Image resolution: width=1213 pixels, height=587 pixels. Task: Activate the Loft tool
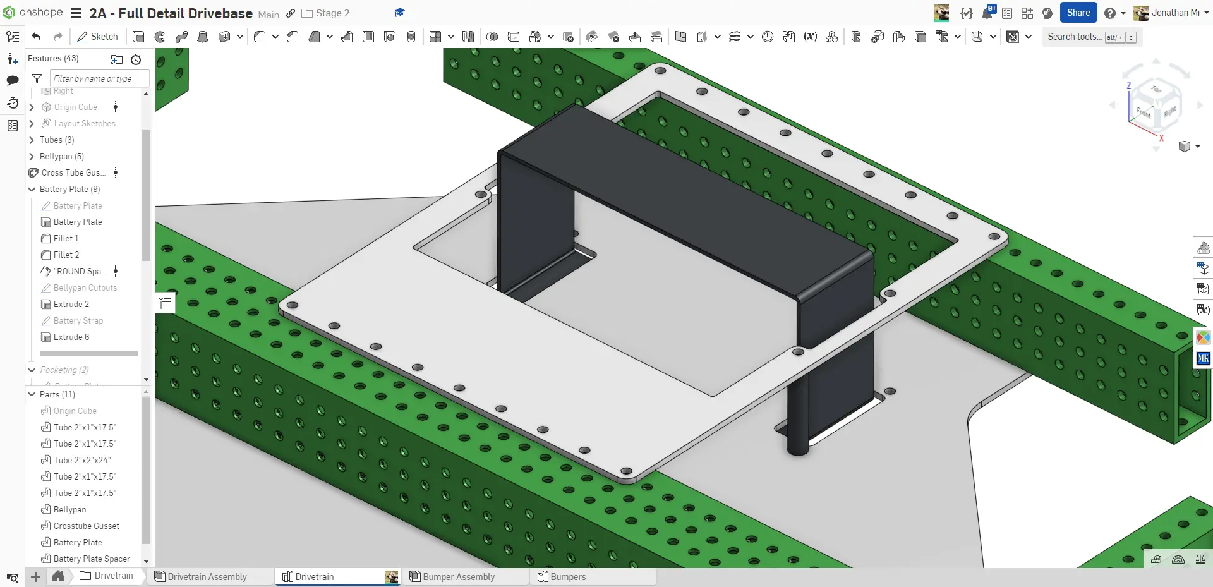tap(203, 37)
